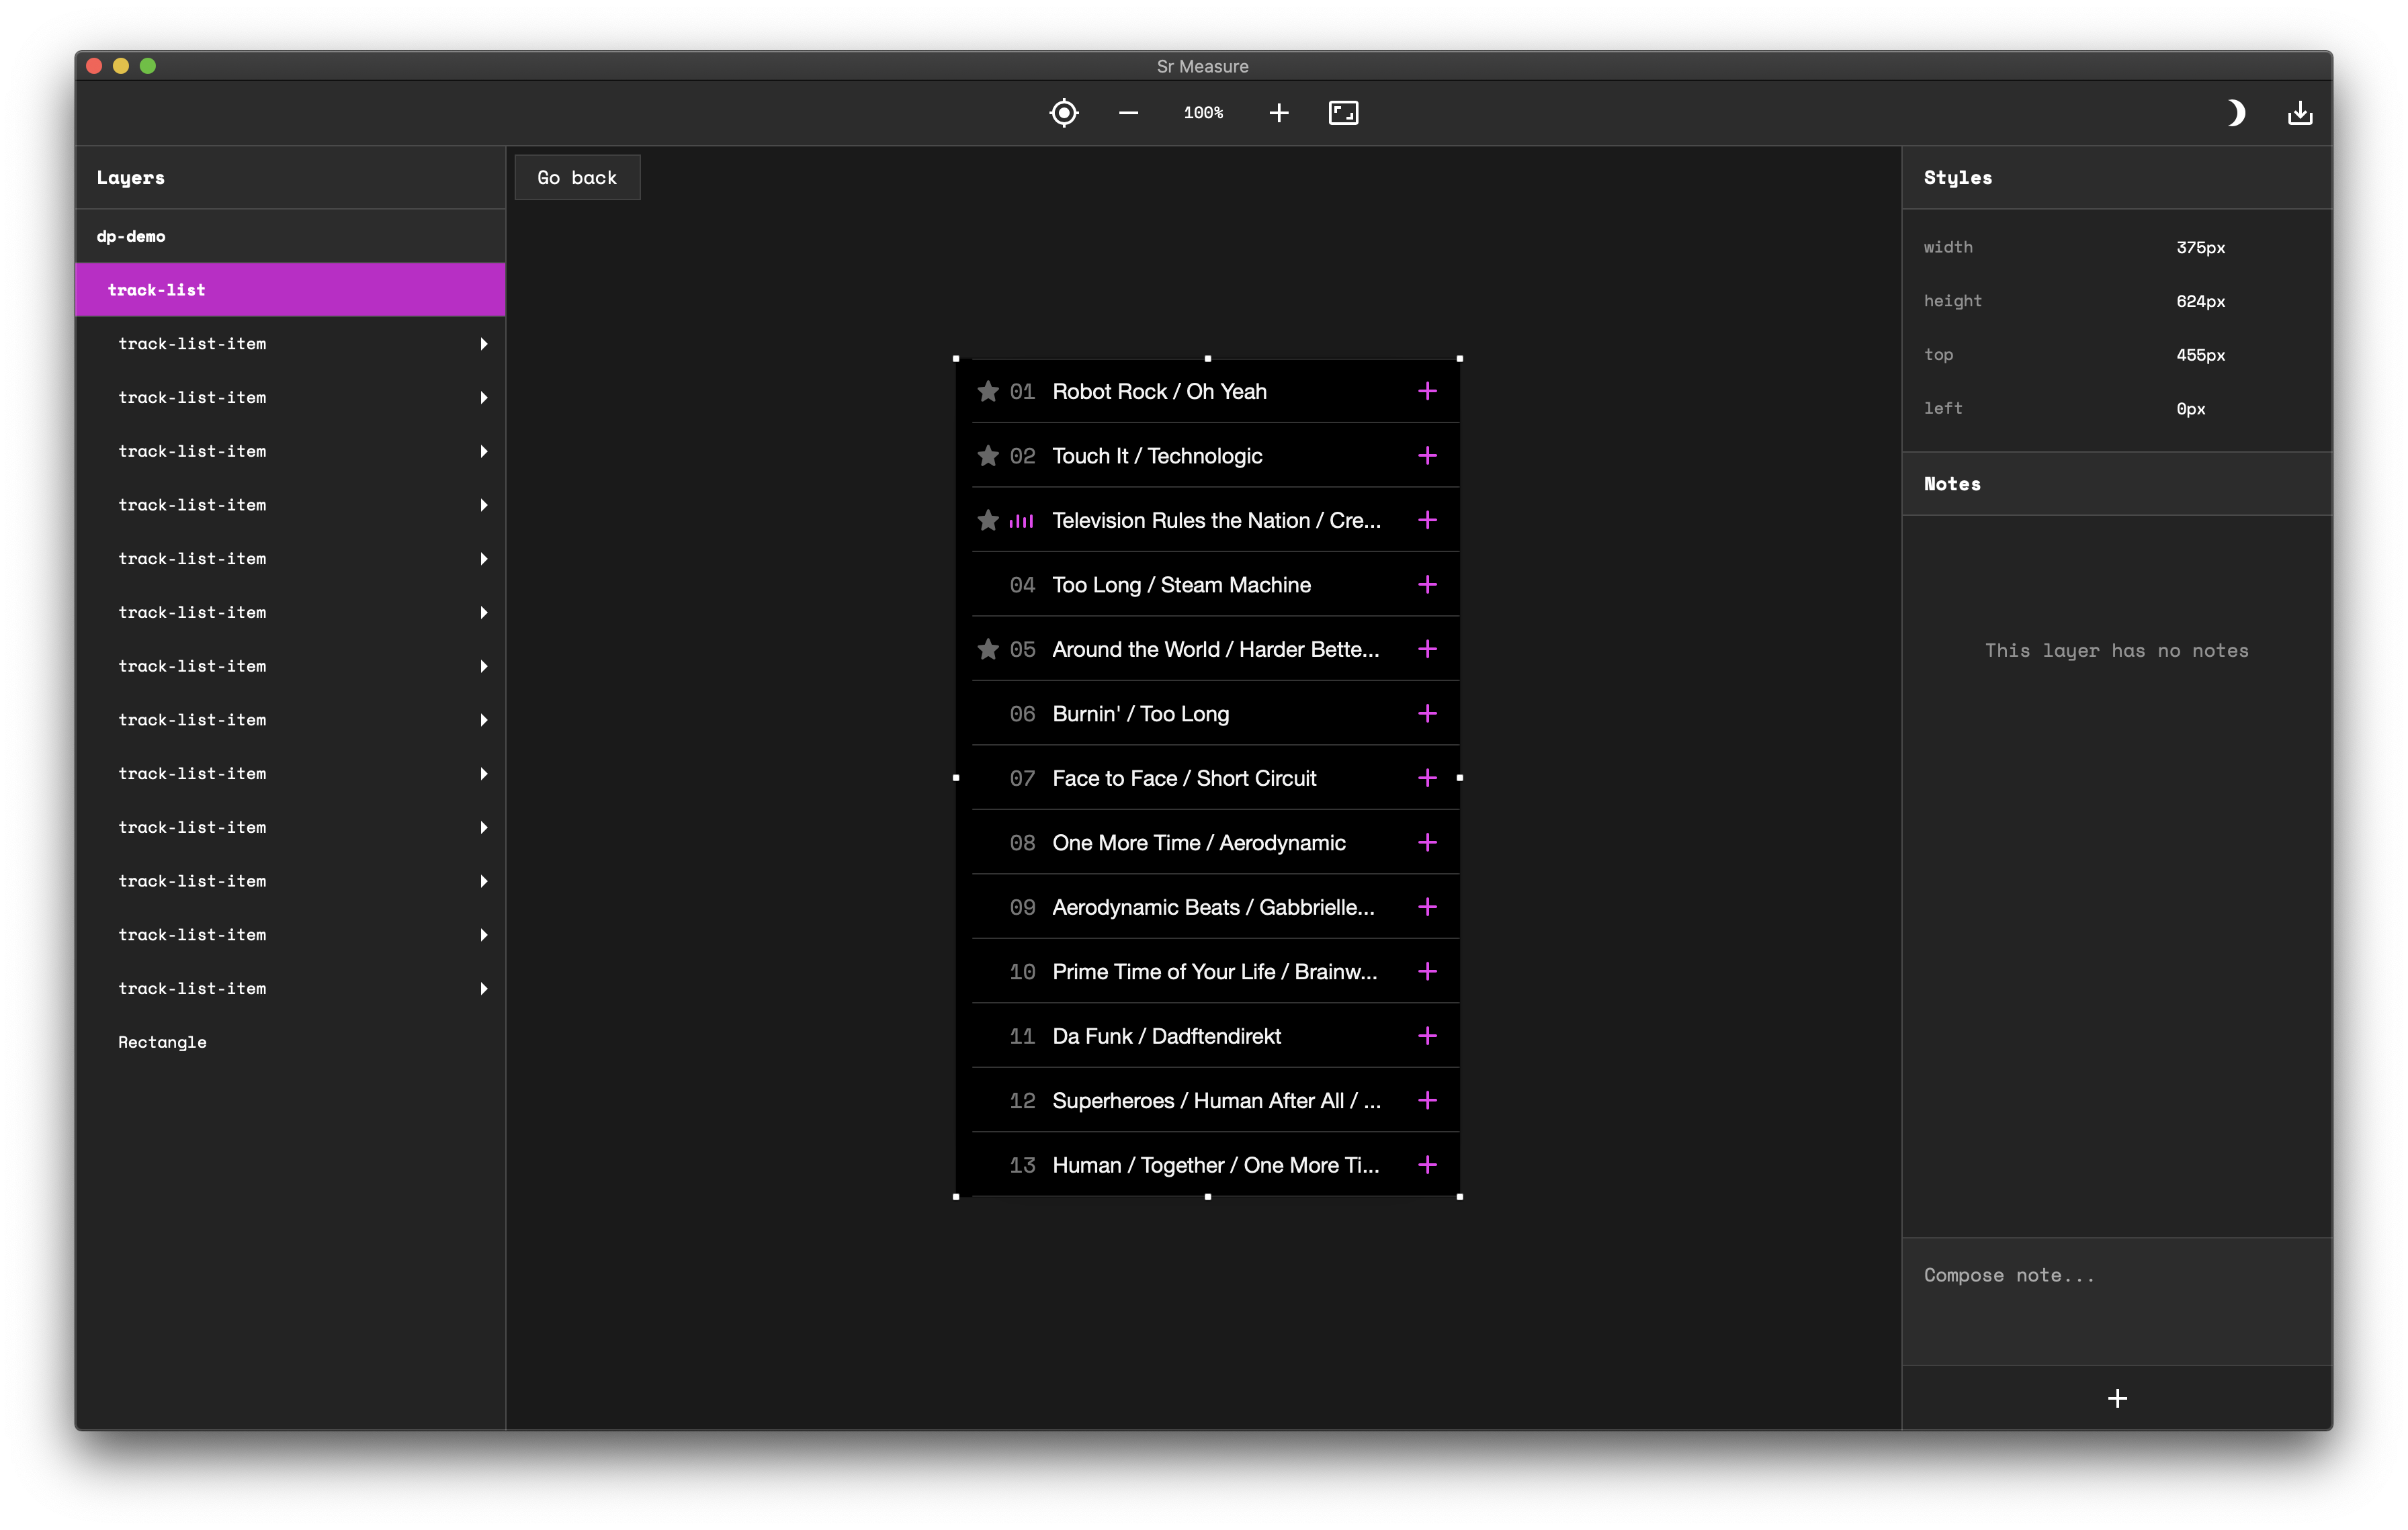Image resolution: width=2408 pixels, height=1530 pixels.
Task: Toggle star on Touch It / Technologic
Action: [988, 455]
